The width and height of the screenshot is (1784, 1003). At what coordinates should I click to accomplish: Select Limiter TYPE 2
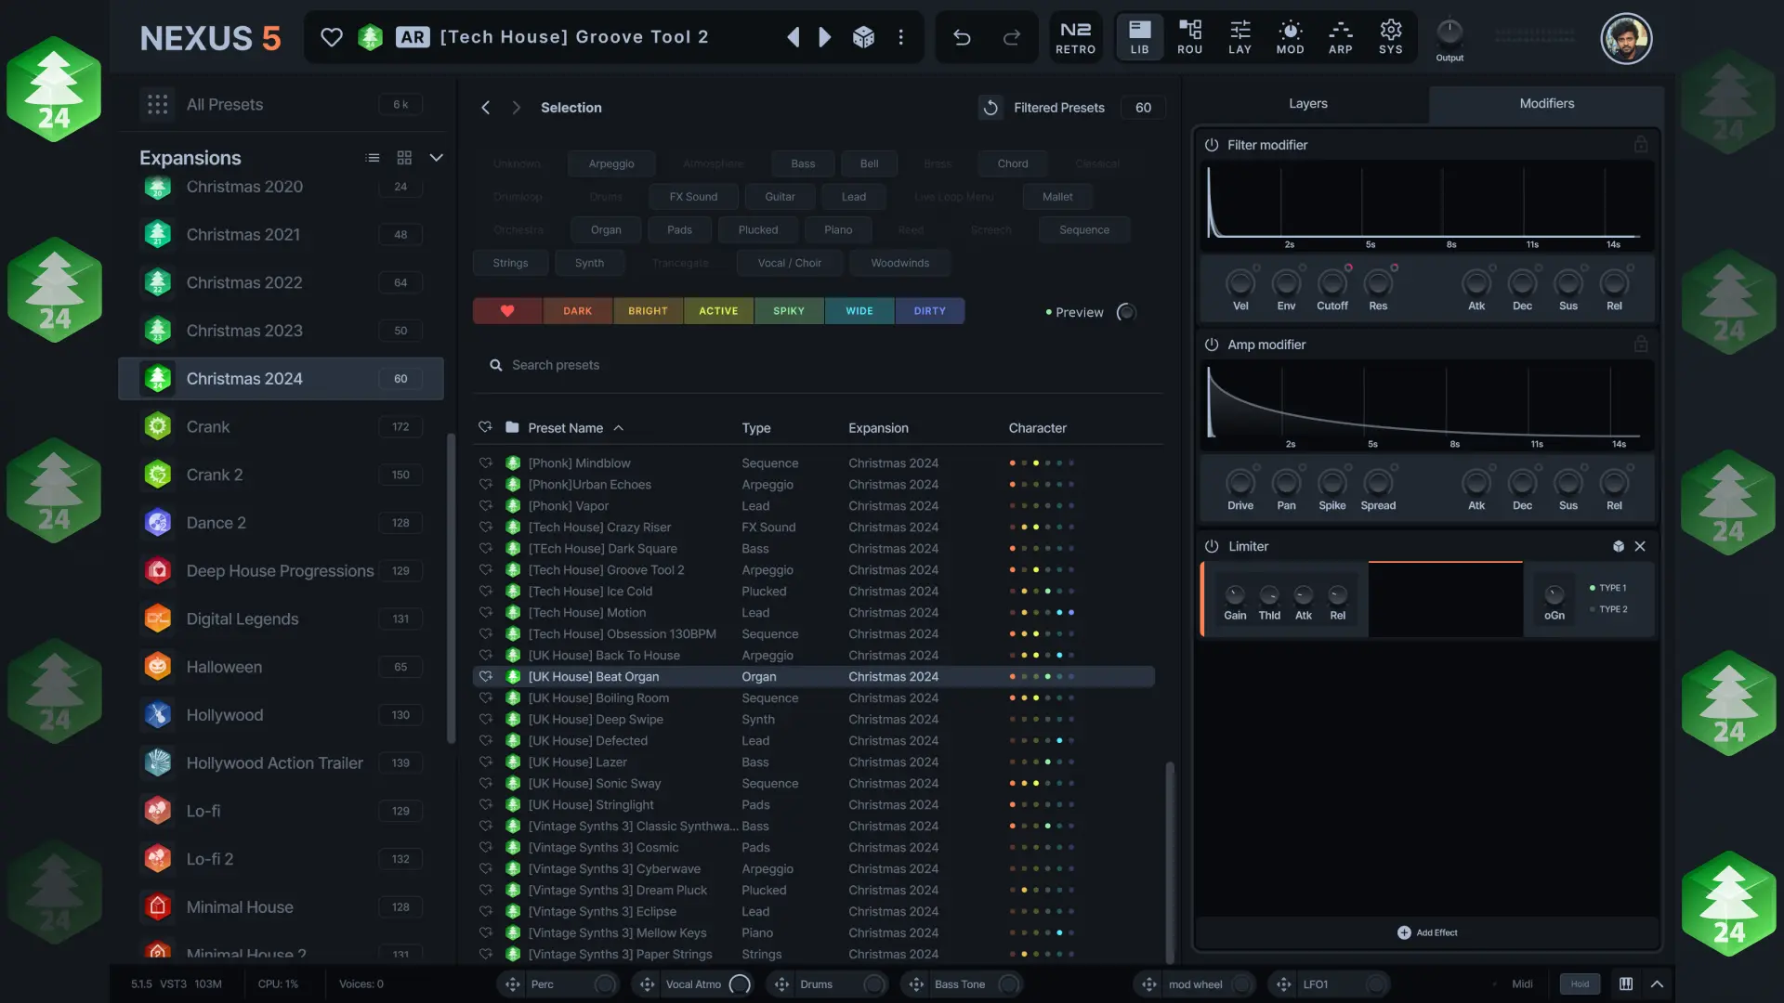(x=1607, y=609)
